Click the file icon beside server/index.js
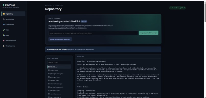 49,84
